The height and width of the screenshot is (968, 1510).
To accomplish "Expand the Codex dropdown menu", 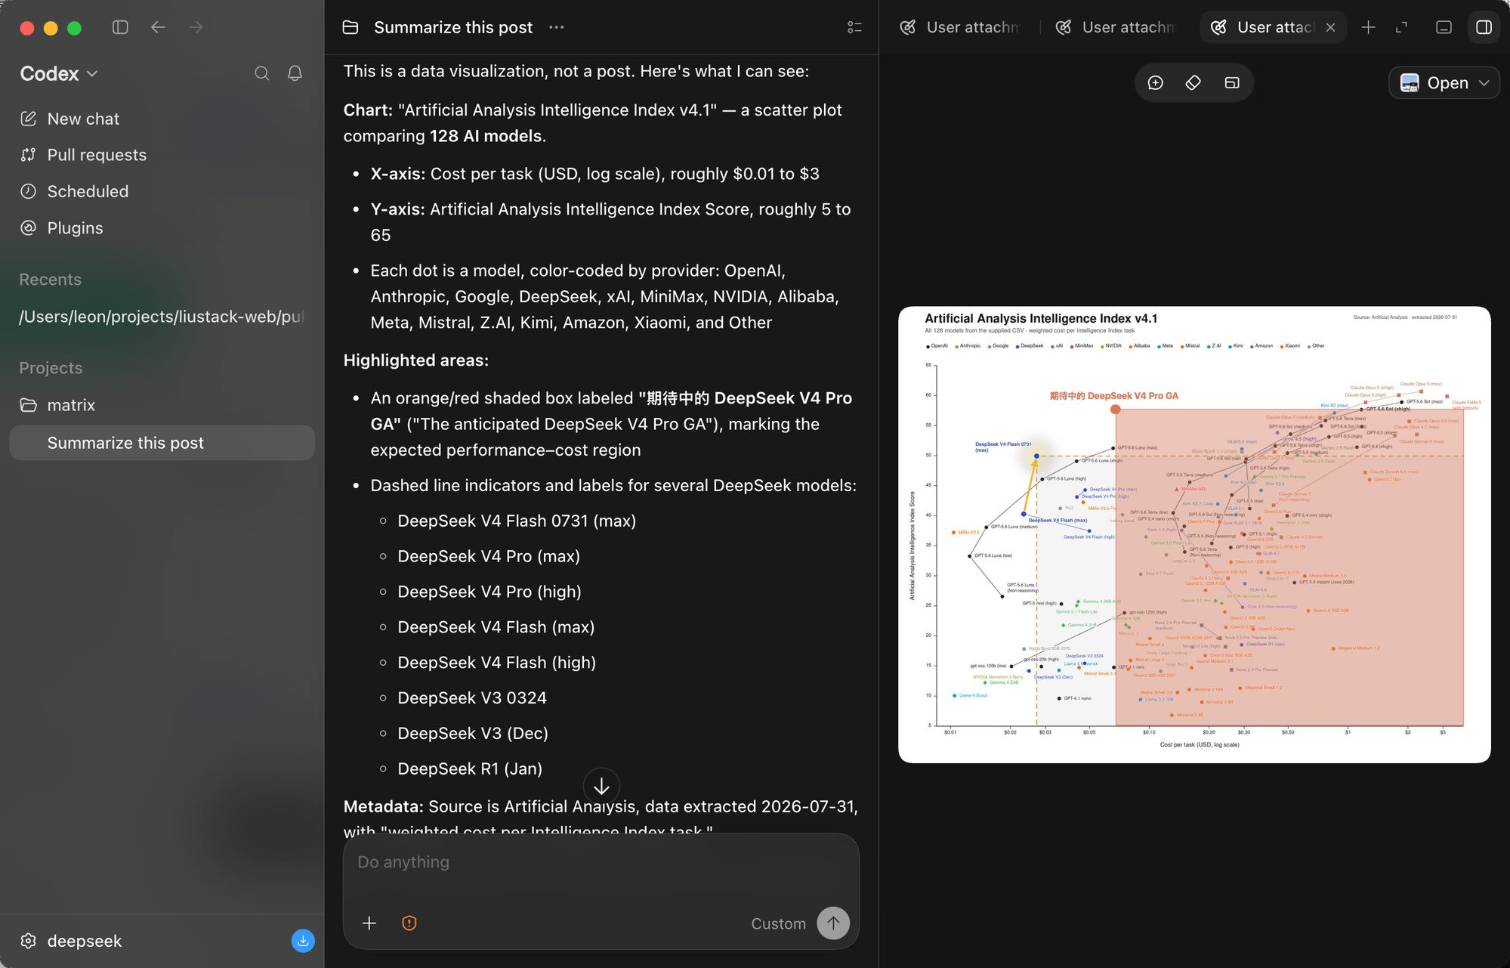I will (59, 73).
